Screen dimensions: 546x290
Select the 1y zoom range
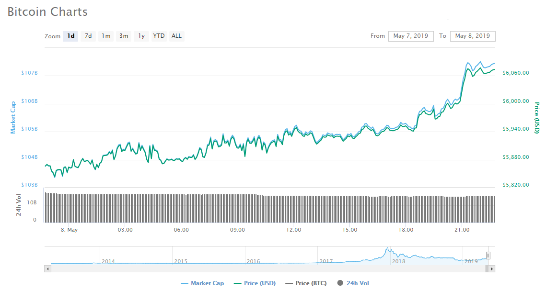(x=141, y=36)
